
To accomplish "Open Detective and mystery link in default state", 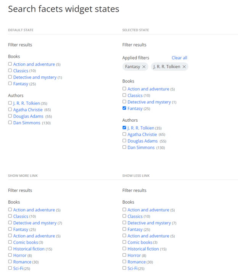I will click(35, 77).
